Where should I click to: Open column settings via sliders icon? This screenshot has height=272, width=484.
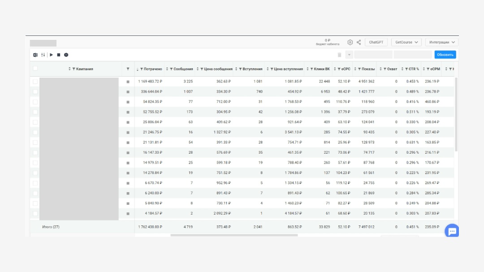[43, 55]
